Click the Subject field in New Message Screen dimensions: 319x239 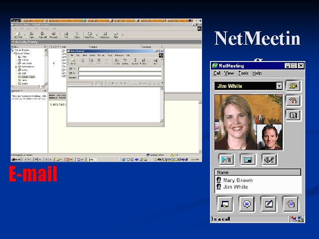pos(120,77)
